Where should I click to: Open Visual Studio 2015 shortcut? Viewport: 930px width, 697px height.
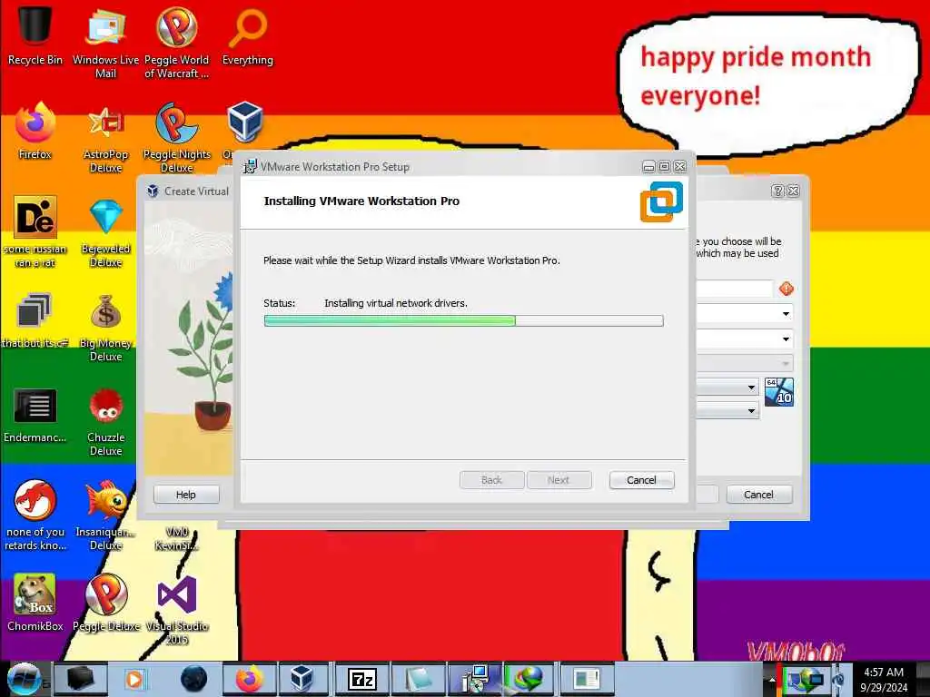[176, 609]
